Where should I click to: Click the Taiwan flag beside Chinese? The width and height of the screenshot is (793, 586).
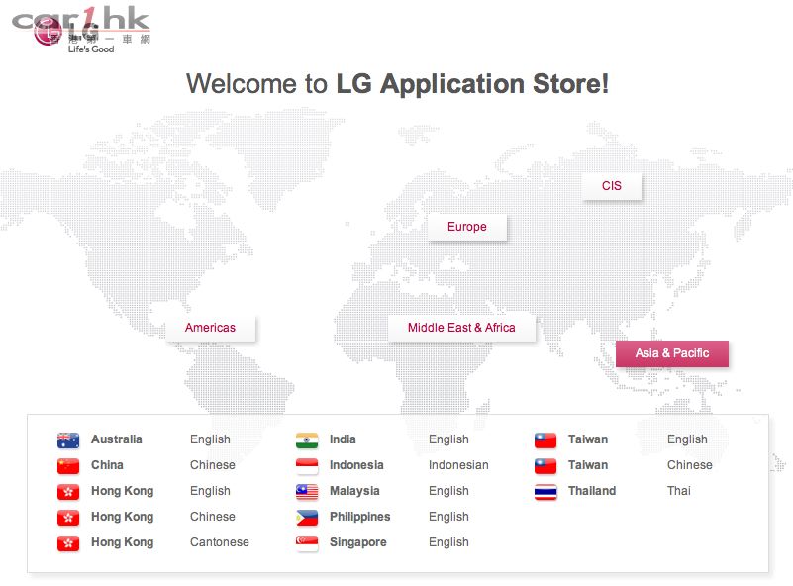point(545,466)
